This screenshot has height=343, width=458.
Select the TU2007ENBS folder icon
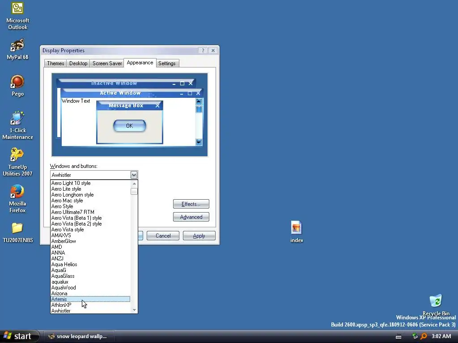(x=17, y=233)
